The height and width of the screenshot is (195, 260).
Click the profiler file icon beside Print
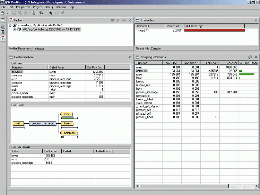[34, 13]
